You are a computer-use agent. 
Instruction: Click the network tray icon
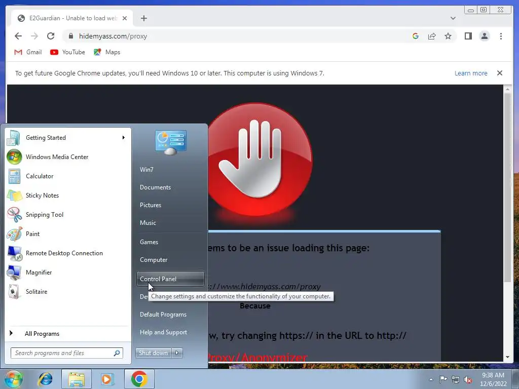coord(456,380)
